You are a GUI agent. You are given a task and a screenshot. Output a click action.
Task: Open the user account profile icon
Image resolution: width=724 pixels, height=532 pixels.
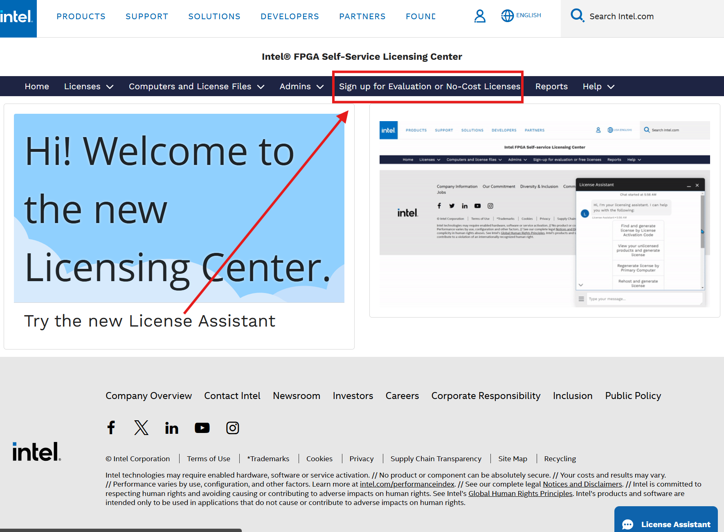[479, 16]
